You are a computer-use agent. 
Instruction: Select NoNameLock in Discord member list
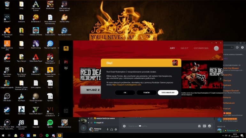229,103
